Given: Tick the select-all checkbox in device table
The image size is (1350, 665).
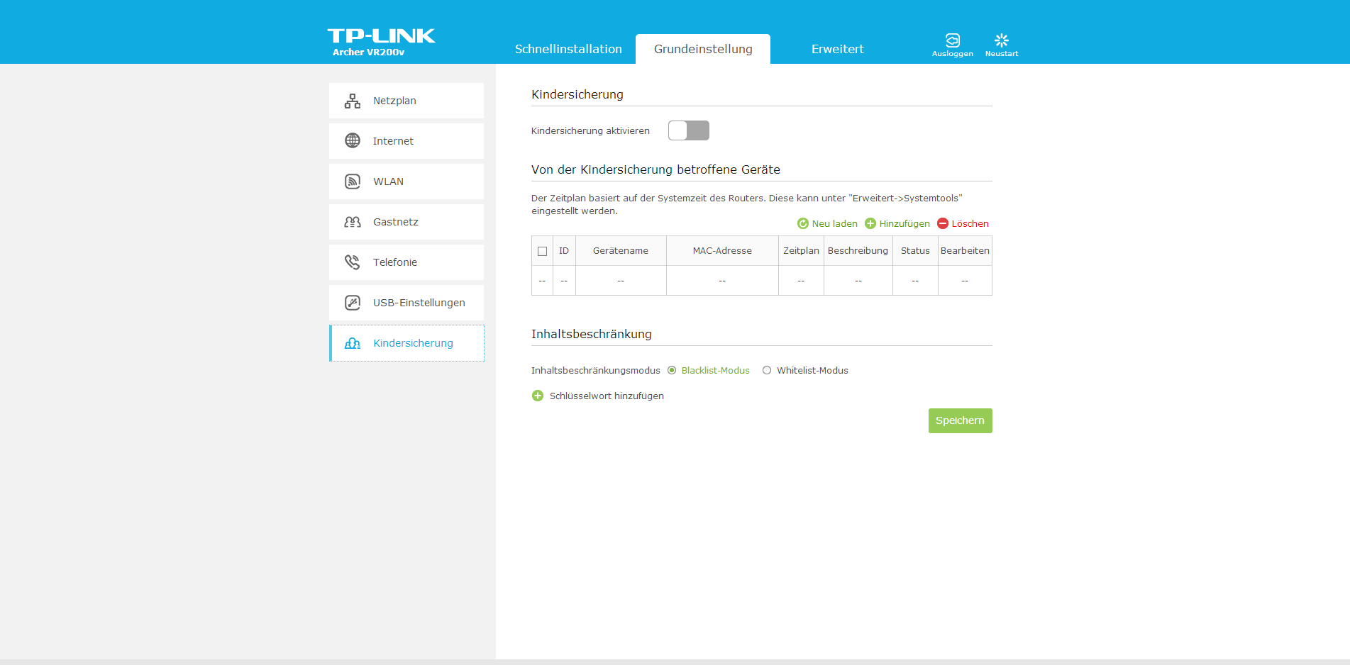Looking at the screenshot, I should pos(543,251).
